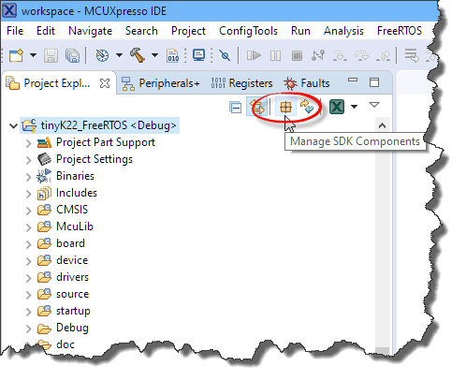Open the Build hammer dropdown arrow
This screenshot has width=466, height=380.
pyautogui.click(x=154, y=55)
